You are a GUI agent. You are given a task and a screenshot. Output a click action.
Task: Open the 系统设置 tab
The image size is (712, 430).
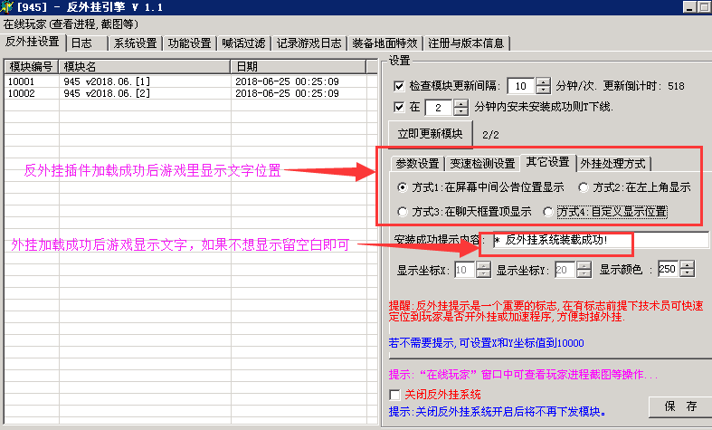pyautogui.click(x=135, y=43)
